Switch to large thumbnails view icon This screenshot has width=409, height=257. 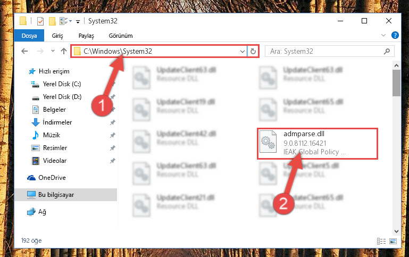pyautogui.click(x=393, y=241)
